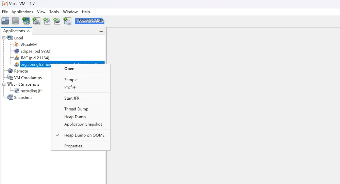Click the org.springframework Java cup icon
This screenshot has width=340, height=184.
click(x=16, y=64)
